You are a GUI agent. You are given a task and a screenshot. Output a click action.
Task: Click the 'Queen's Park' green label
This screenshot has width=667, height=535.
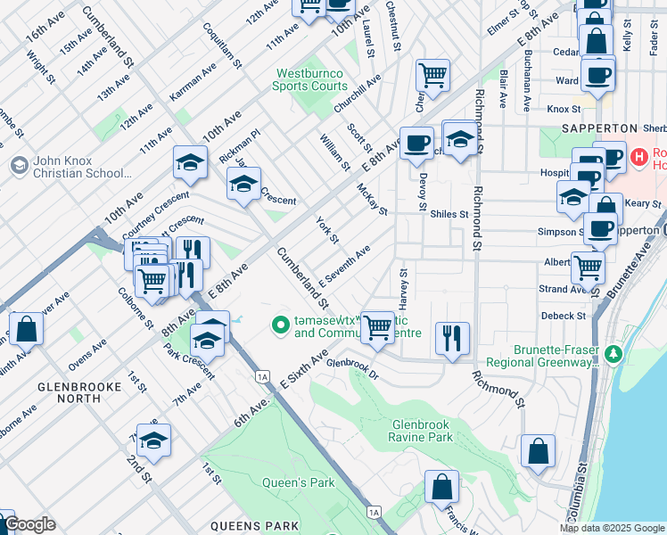tap(299, 482)
